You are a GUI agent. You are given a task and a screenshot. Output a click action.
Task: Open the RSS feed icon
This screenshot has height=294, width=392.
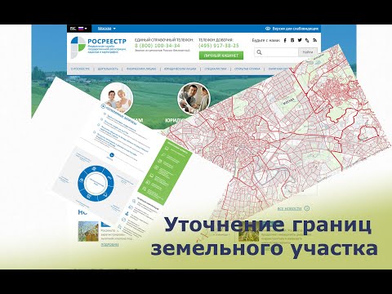pyautogui.click(x=314, y=40)
